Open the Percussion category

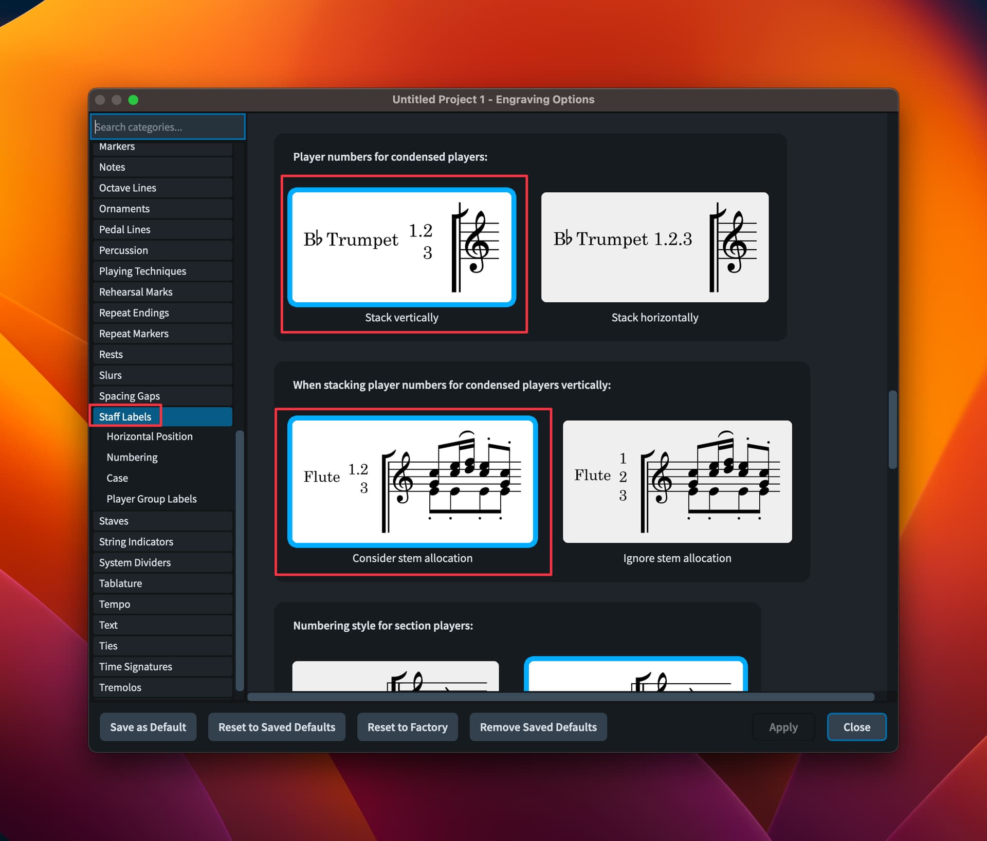click(162, 250)
